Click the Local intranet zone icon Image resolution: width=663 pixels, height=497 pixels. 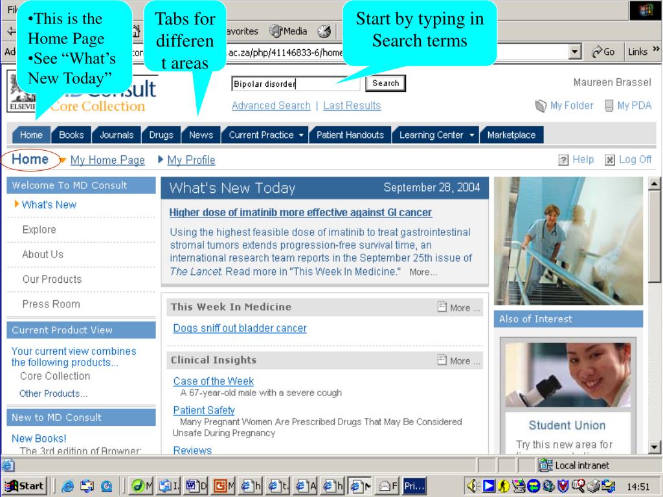click(545, 465)
